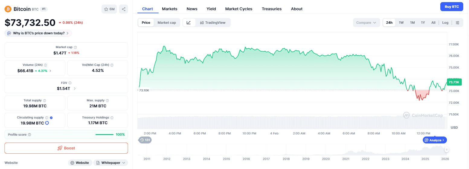Expand the FDV details chevron
Screen dimensions: 469x169
point(75,88)
